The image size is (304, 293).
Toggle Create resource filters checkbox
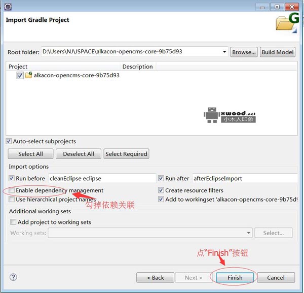point(161,190)
